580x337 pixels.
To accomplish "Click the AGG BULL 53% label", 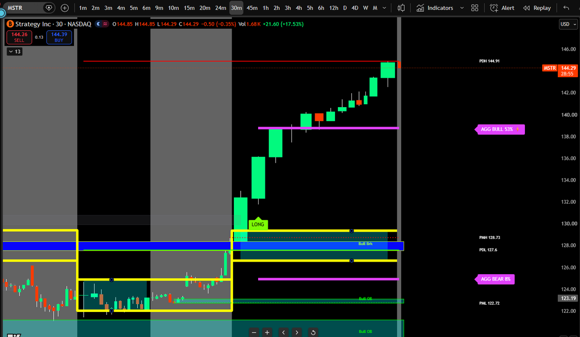I will tap(500, 129).
